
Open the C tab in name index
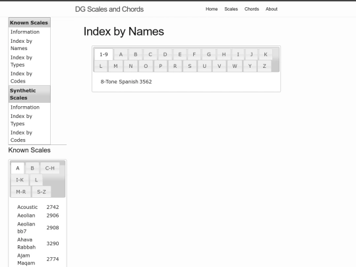[x=150, y=55]
